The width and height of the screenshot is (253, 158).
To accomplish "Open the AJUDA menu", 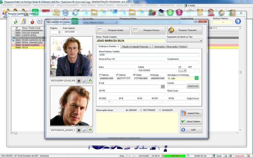I will click(180, 5).
